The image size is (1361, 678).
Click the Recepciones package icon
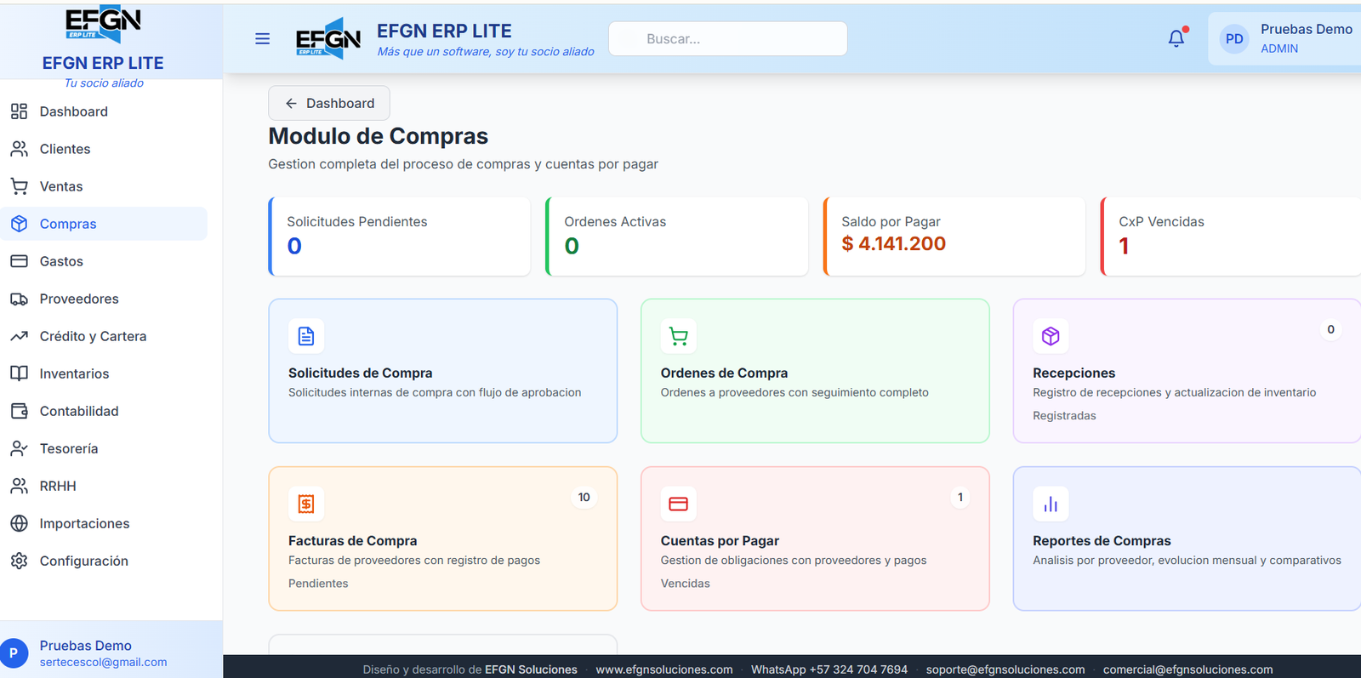click(x=1051, y=336)
